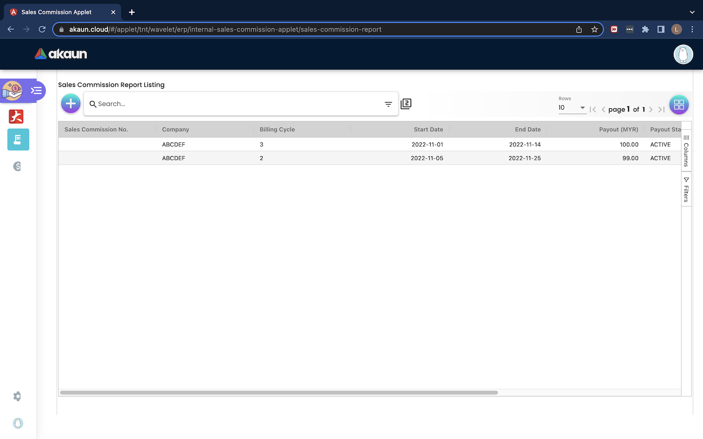The width and height of the screenshot is (703, 439).
Task: Go to the first page
Action: point(593,110)
